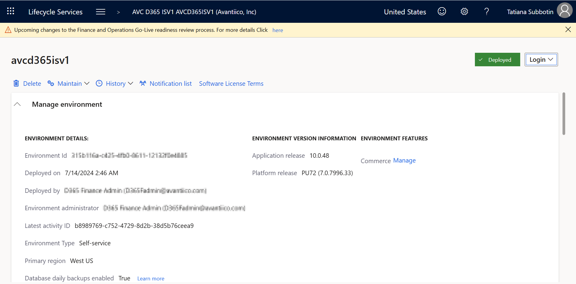Select the Platform release PU72 value
The height and width of the screenshot is (284, 576).
[327, 173]
